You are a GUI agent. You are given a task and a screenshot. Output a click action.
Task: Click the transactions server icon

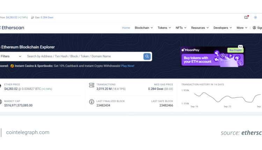[92, 85]
